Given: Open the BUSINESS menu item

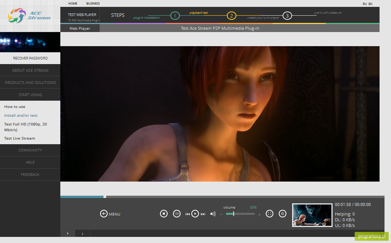Looking at the screenshot, I should point(93,3).
